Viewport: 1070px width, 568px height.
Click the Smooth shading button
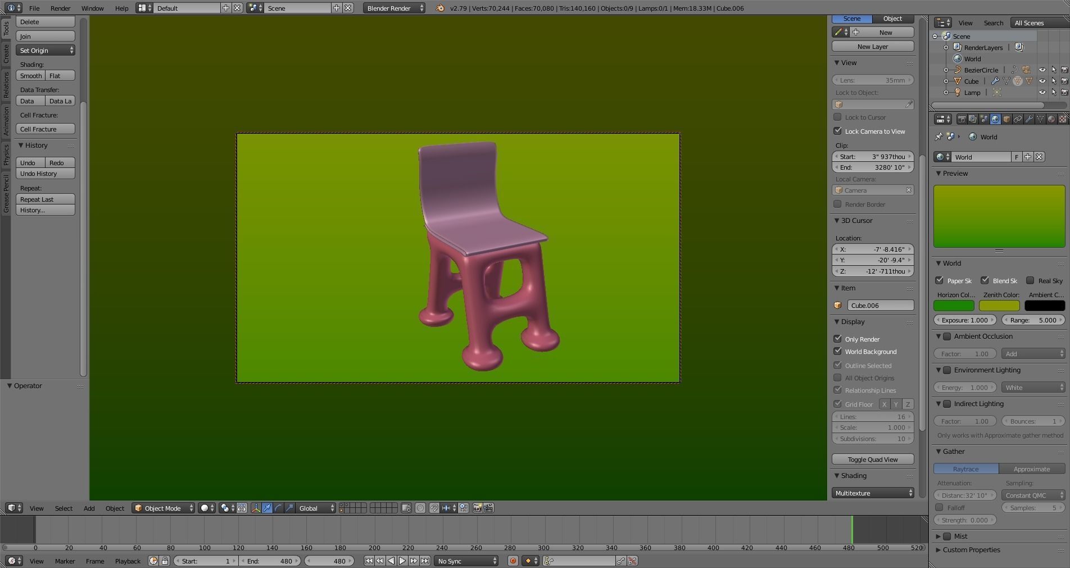(30, 75)
